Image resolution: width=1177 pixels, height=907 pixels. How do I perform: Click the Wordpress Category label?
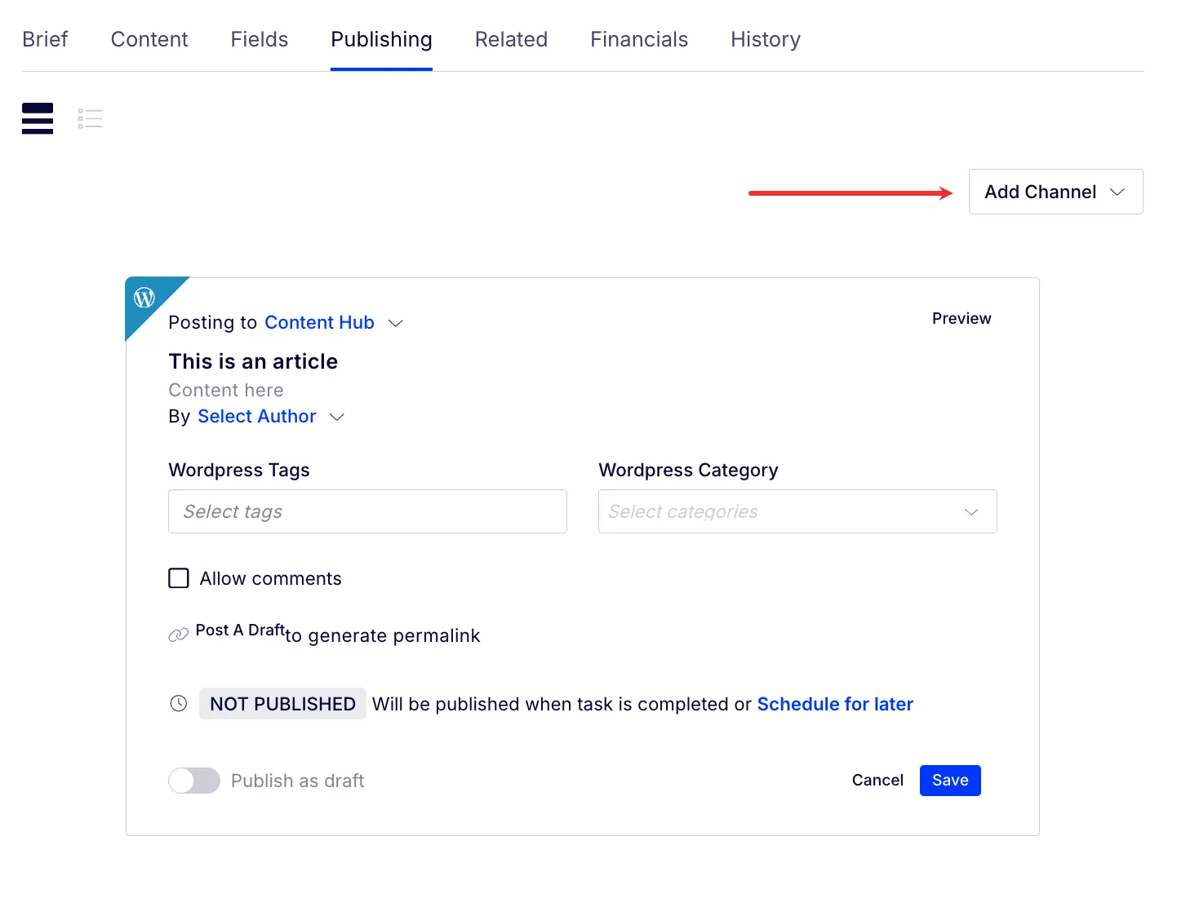pyautogui.click(x=688, y=470)
